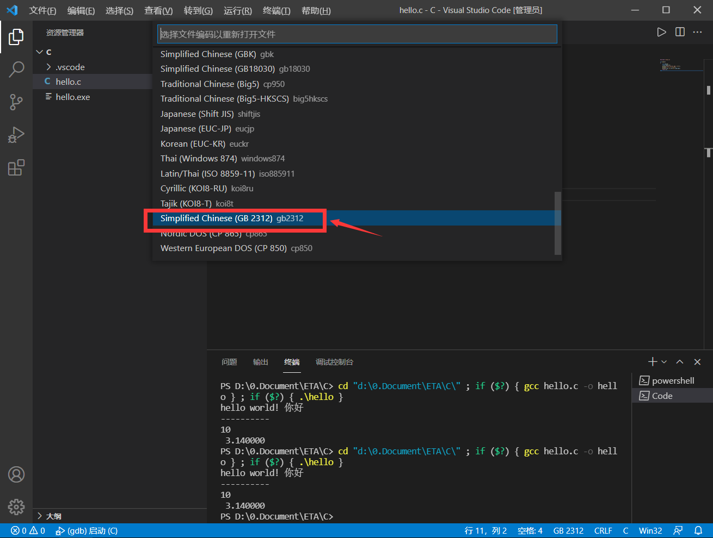Click the Split Editor icon
713x538 pixels.
tap(680, 32)
